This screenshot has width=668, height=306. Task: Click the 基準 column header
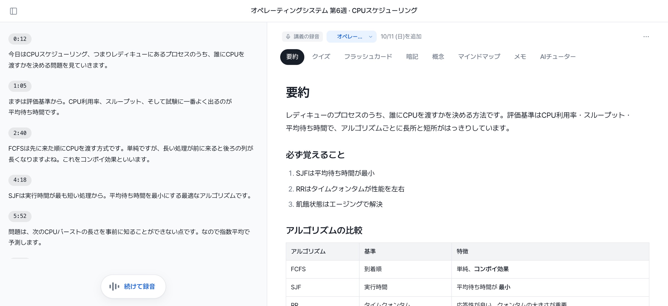point(405,251)
